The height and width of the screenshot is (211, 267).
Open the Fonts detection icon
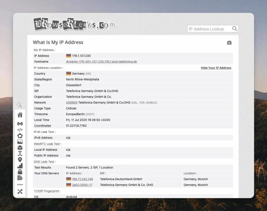(x=20, y=154)
